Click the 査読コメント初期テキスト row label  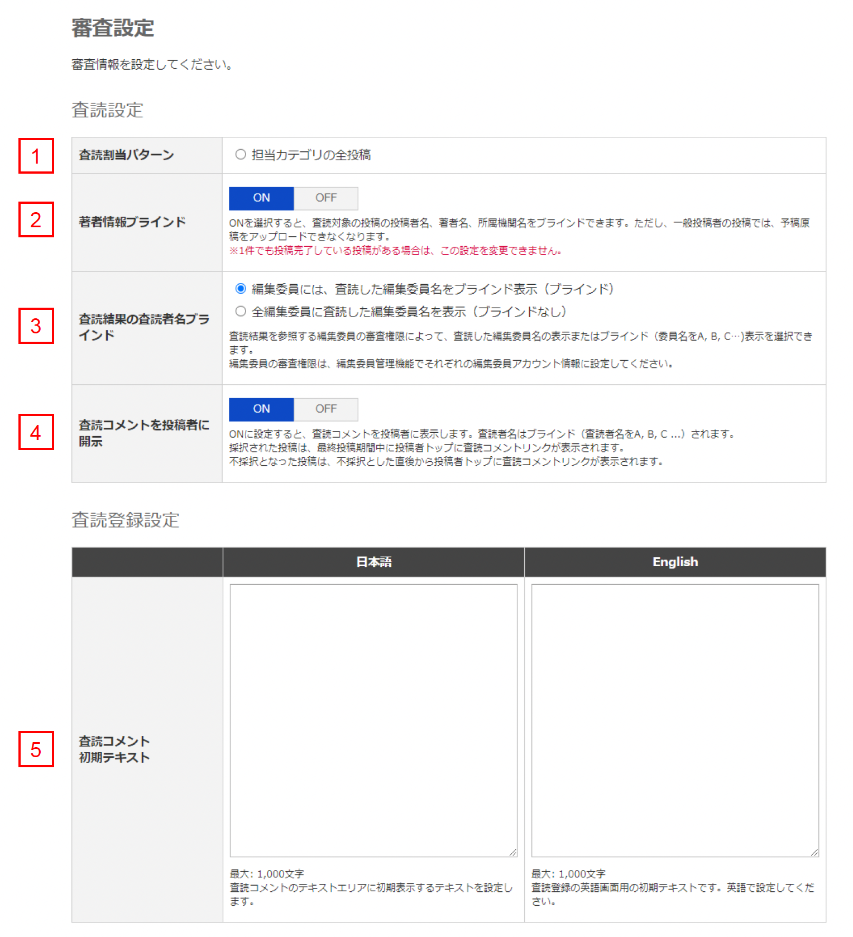click(114, 749)
